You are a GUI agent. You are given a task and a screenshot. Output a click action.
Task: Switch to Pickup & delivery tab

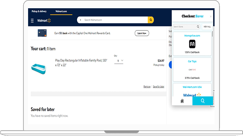coord(39,11)
